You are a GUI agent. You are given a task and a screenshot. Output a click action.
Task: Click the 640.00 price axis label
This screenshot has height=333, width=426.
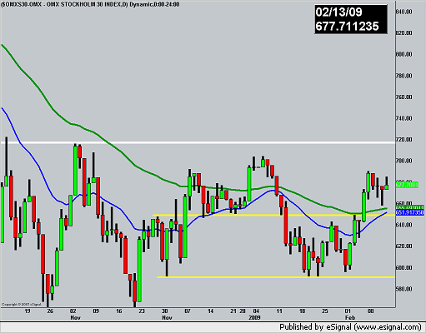point(403,225)
